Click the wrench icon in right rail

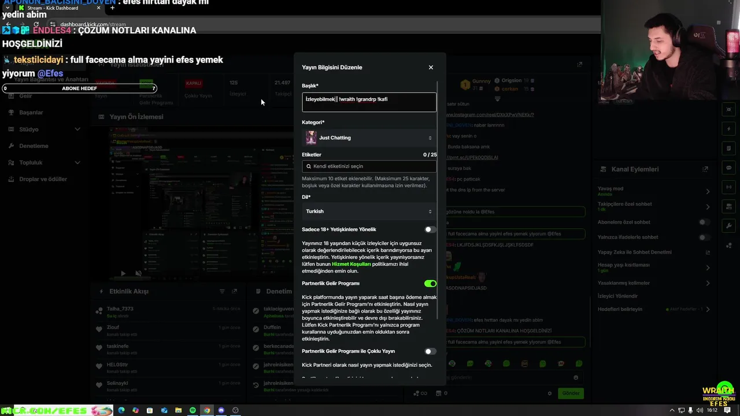pos(728,226)
